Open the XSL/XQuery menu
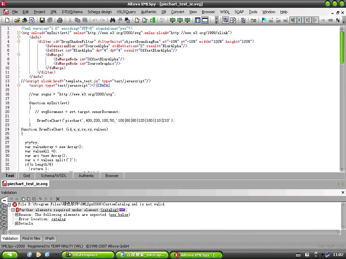 click(126, 12)
